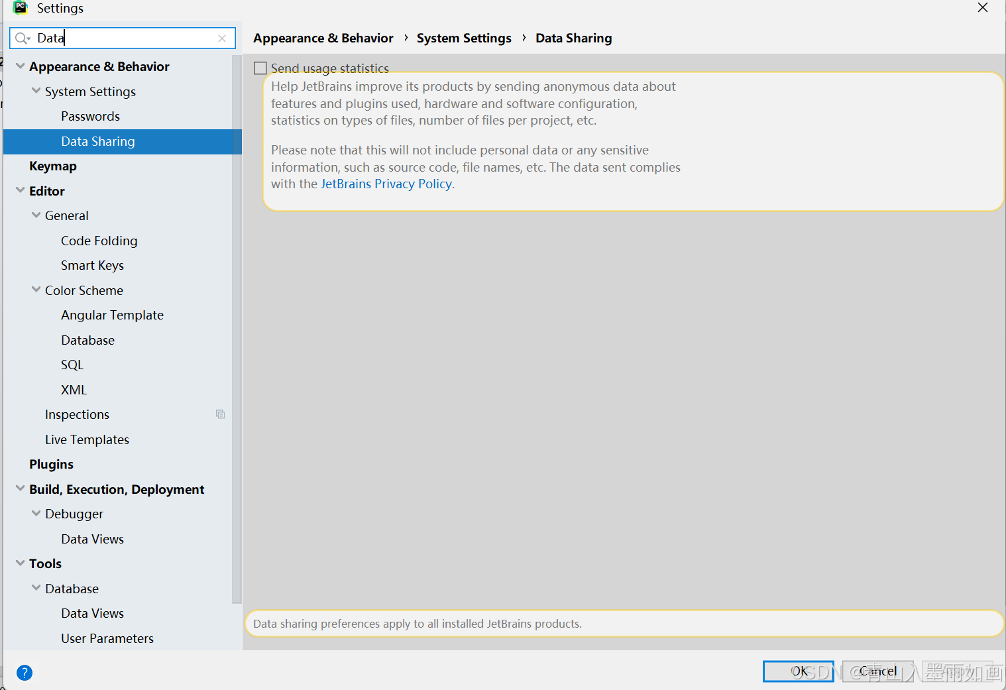Collapse the Debugger node
This screenshot has height=690, width=1006.
point(36,514)
